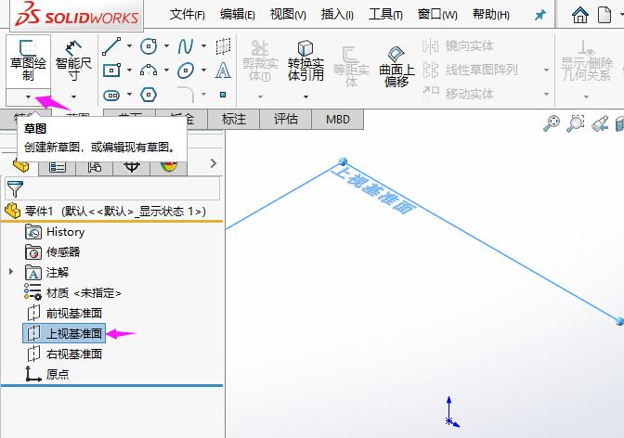Click Linear Sketch Pattern (线性草图阵列)
624x438 pixels.
(470, 70)
